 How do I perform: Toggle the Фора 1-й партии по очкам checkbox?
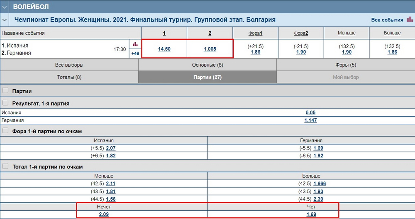pos(6,131)
